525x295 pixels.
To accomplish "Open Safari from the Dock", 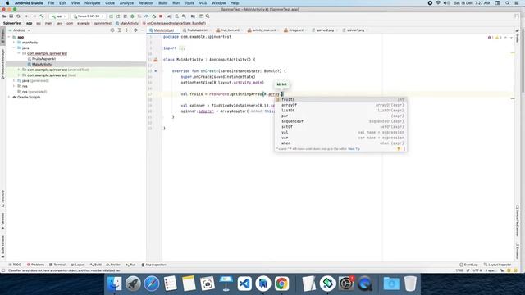I will [152, 284].
